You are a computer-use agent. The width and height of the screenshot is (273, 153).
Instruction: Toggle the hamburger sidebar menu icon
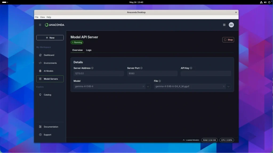(x=40, y=25)
